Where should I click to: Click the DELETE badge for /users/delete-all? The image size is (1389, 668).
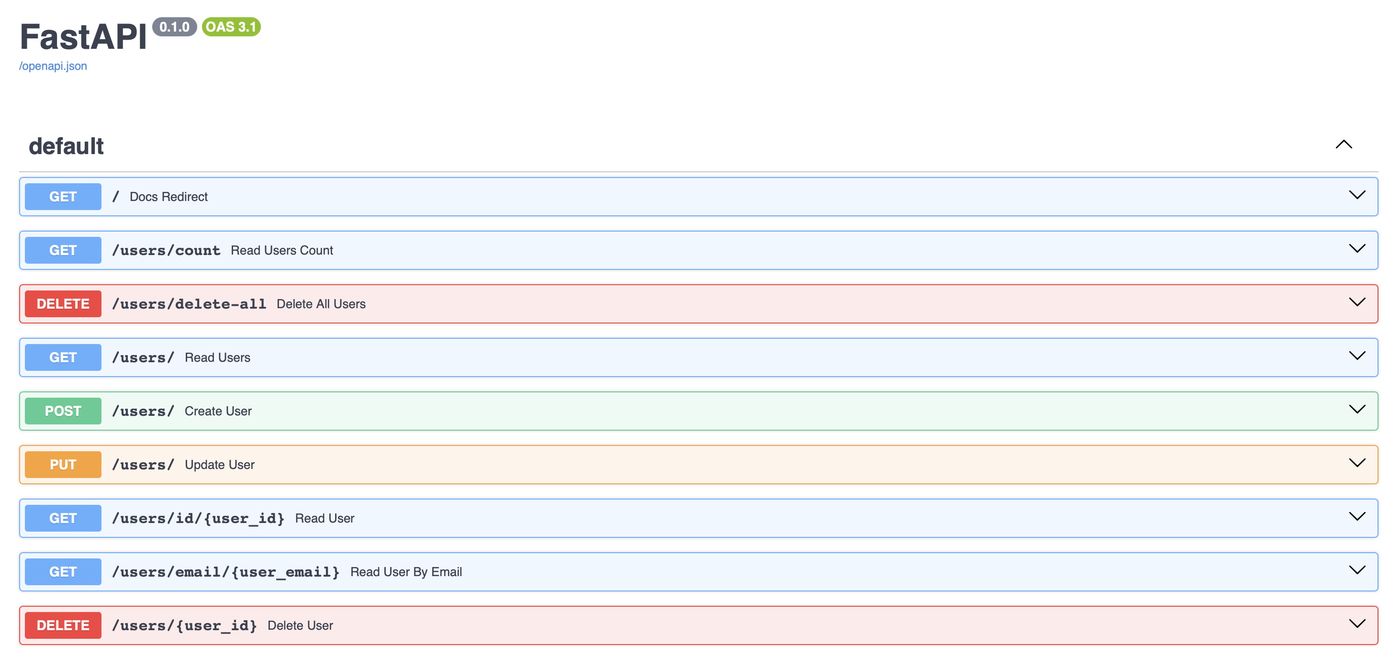(x=63, y=304)
